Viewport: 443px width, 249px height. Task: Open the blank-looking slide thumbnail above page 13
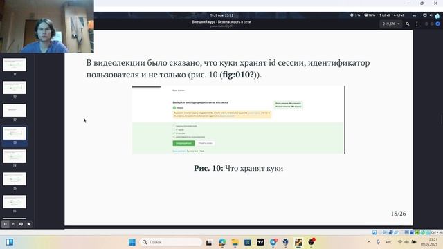tap(15, 111)
